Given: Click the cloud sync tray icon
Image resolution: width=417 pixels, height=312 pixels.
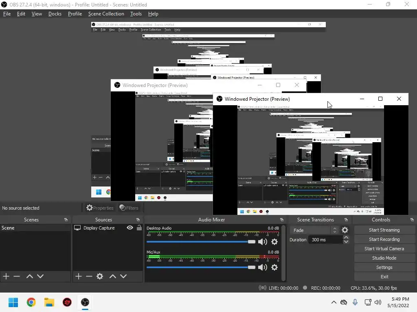Looking at the screenshot, I should pyautogui.click(x=344, y=302).
